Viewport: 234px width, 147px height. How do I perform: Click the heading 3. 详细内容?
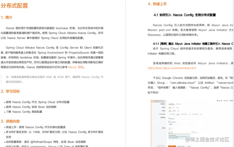pos(10,121)
